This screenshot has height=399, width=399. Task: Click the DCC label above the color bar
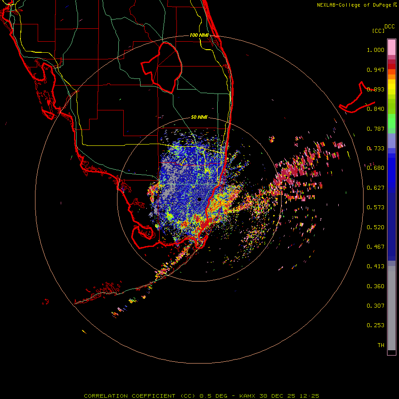click(390, 27)
